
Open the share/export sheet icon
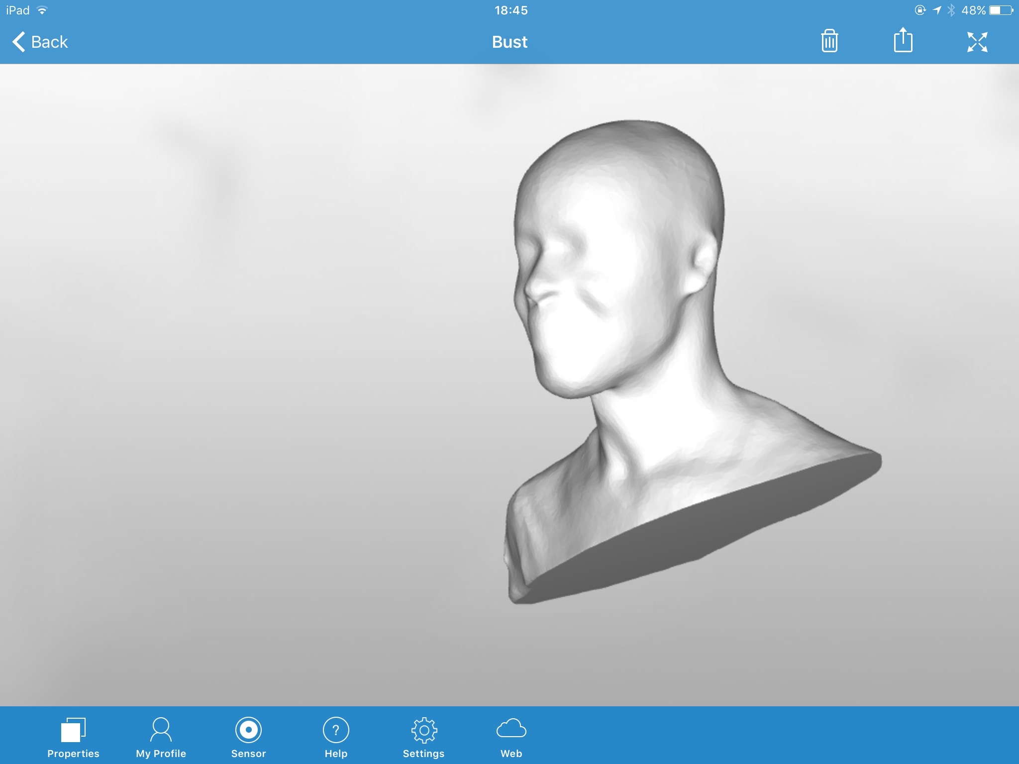[x=903, y=40]
